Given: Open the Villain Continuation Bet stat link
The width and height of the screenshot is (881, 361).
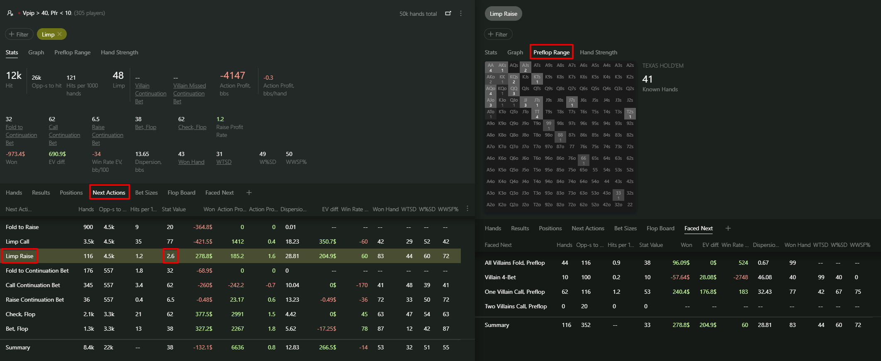Looking at the screenshot, I should pyautogui.click(x=151, y=93).
